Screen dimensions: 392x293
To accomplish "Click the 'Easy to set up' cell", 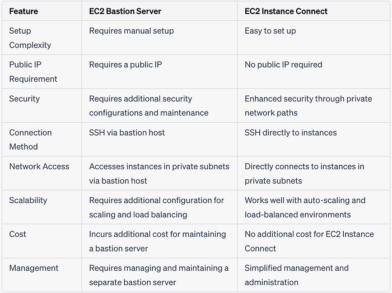I will point(270,31).
